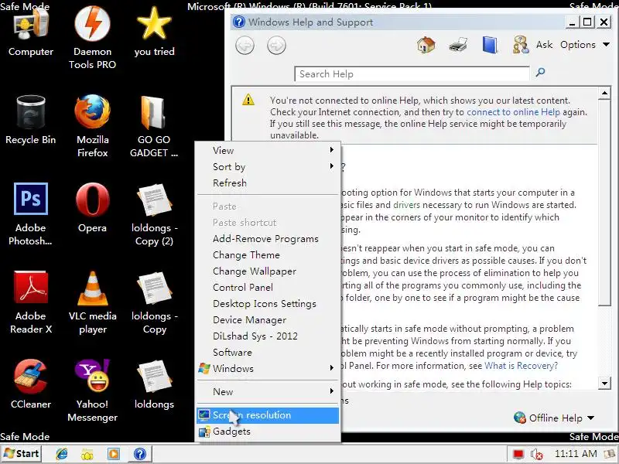Follow the 'drivers' glossary link
This screenshot has height=464, width=619.
(x=407, y=205)
